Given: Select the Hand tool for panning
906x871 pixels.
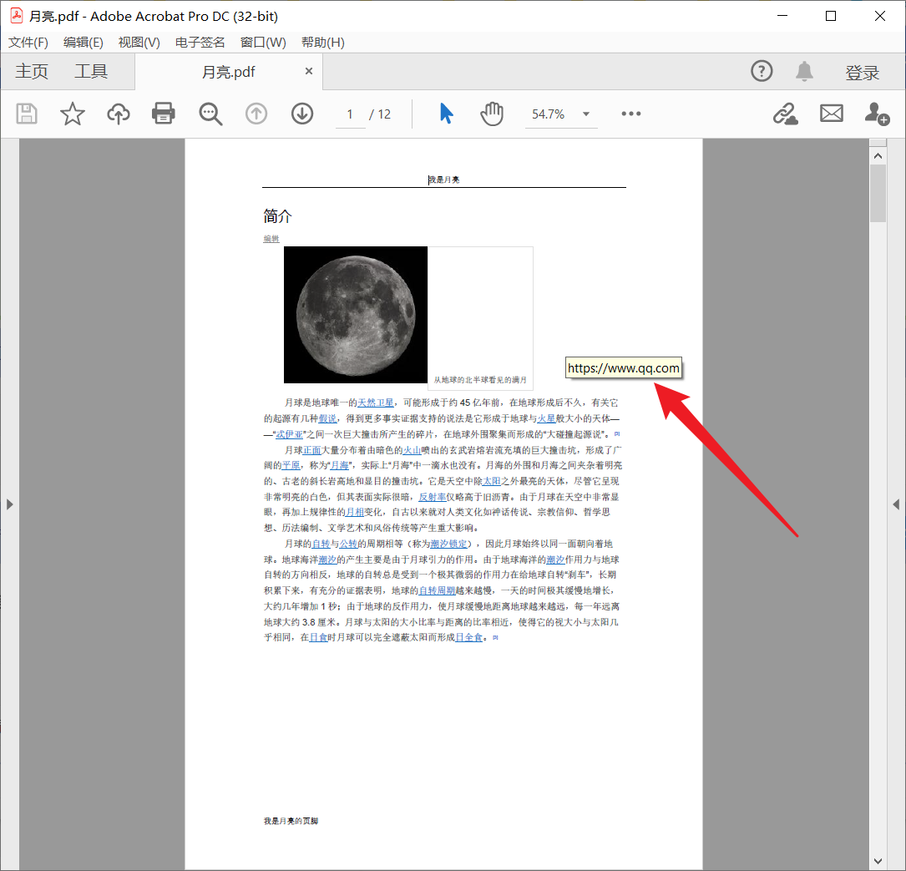Looking at the screenshot, I should [492, 114].
